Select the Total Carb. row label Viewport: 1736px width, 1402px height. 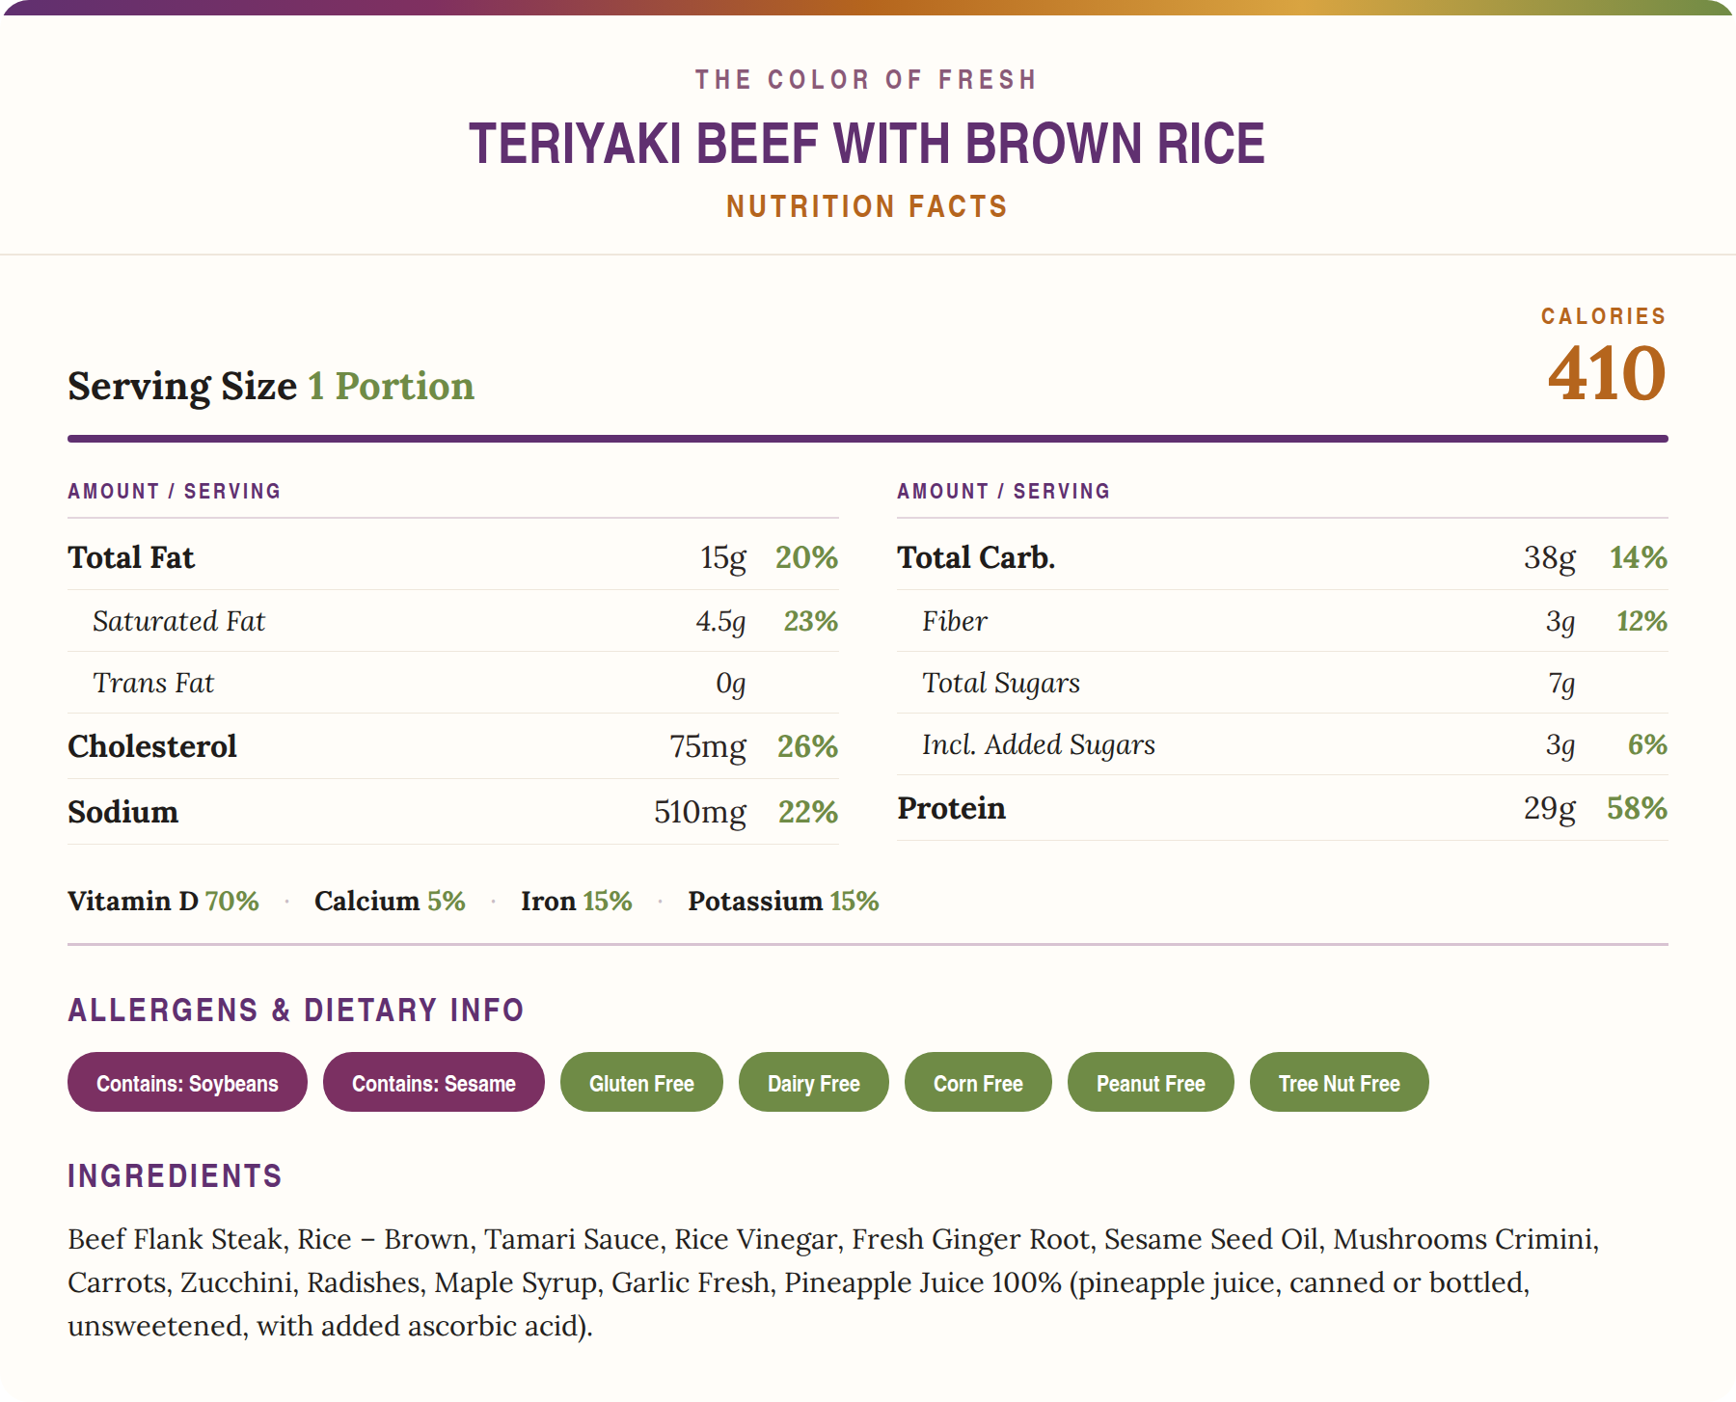(976, 557)
